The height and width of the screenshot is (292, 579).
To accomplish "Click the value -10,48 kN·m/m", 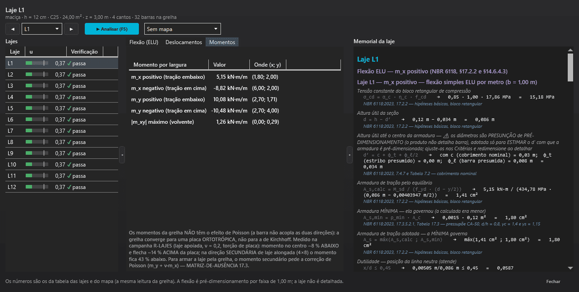I will click(229, 111).
